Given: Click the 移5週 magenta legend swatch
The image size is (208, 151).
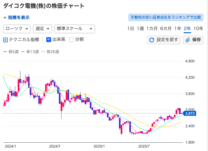Looking at the screenshot, I should point(5,52).
